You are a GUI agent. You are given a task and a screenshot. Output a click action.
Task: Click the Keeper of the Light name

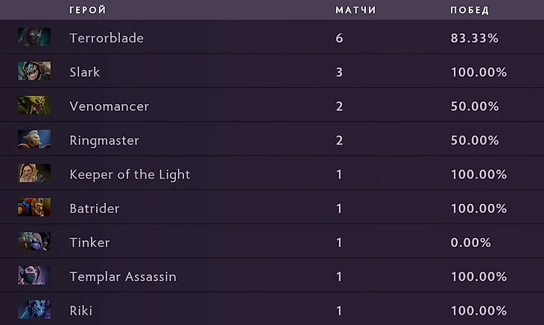(130, 175)
